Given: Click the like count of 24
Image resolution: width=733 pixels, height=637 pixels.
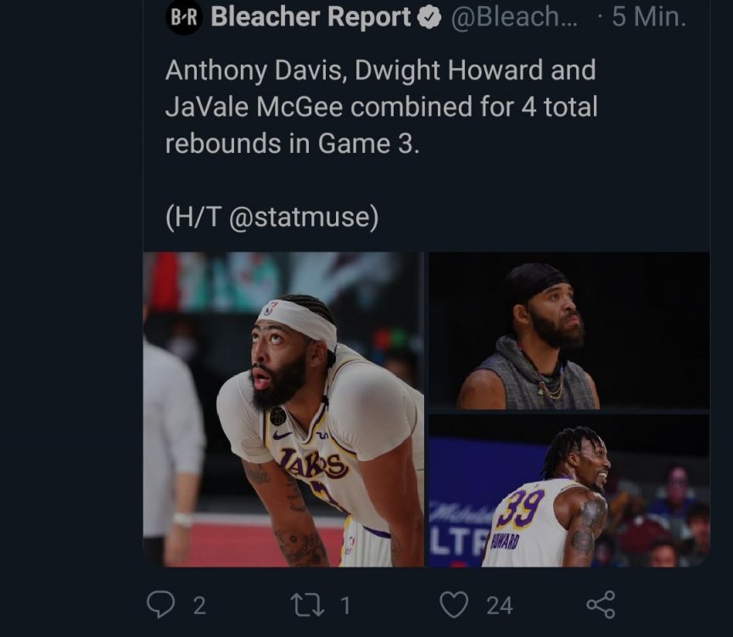Looking at the screenshot, I should point(499,605).
